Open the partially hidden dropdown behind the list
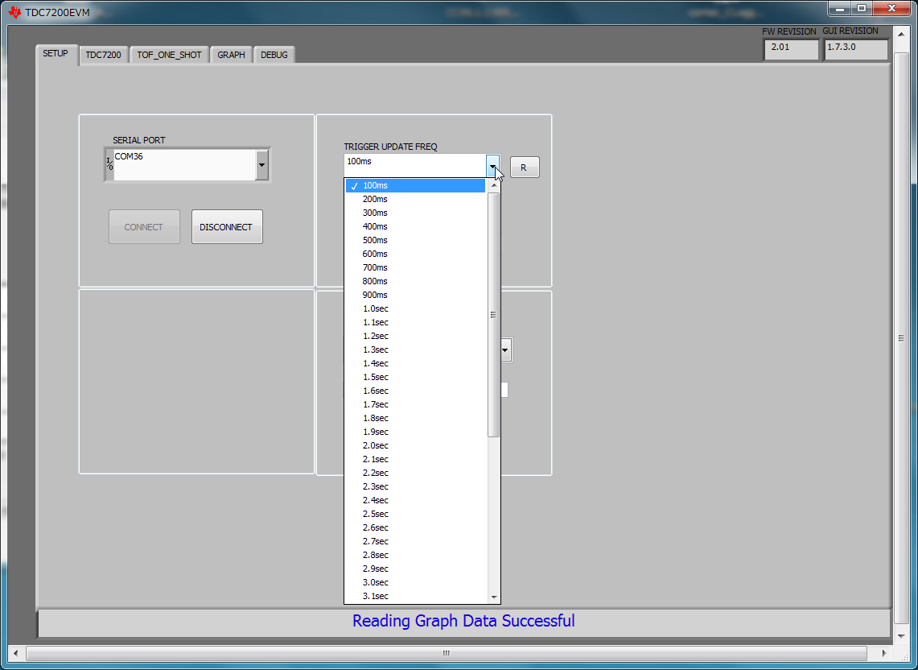The height and width of the screenshot is (670, 918). coord(506,350)
